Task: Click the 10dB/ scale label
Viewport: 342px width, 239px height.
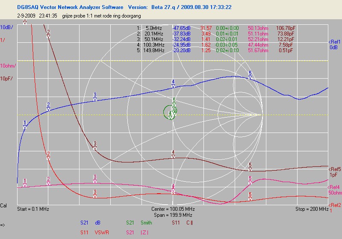Action: (6, 27)
